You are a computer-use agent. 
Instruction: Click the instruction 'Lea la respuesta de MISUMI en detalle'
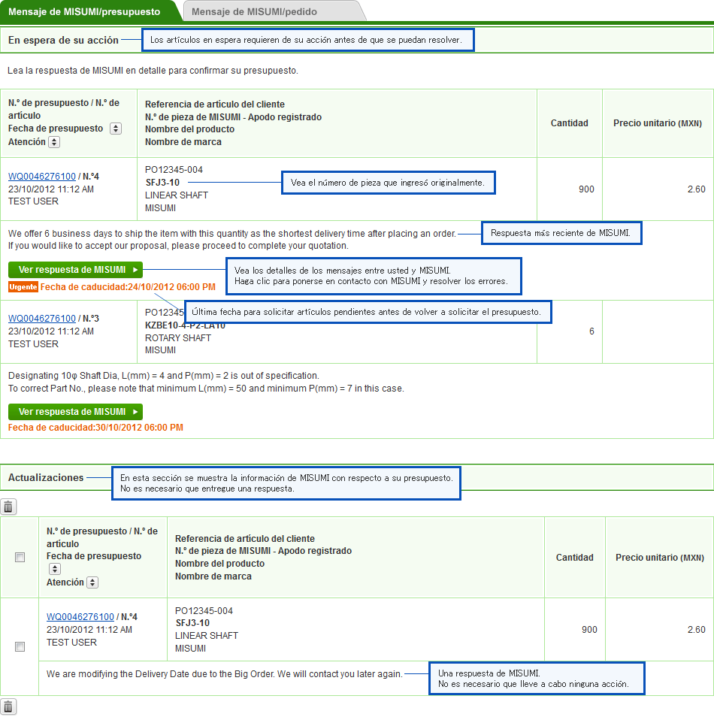coord(153,71)
